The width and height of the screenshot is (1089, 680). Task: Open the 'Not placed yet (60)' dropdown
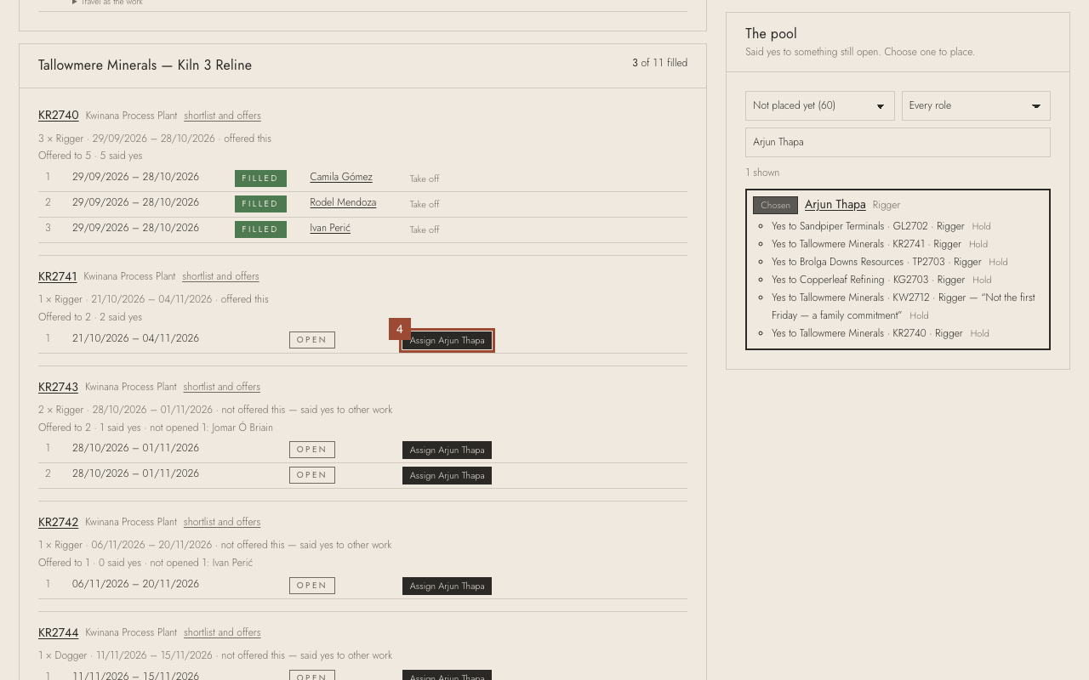[x=820, y=105]
